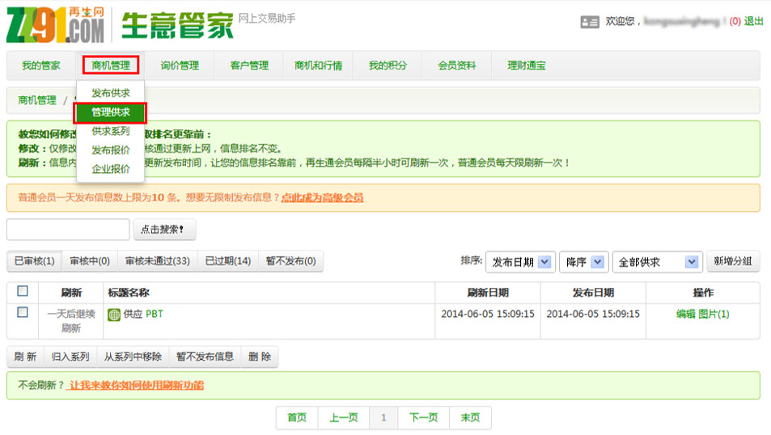Switch to the 审核未通过(33) tab
The width and height of the screenshot is (771, 435).
coord(157,261)
